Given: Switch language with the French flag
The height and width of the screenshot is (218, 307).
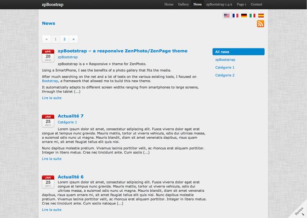Looking at the screenshot, I should coord(235,15).
